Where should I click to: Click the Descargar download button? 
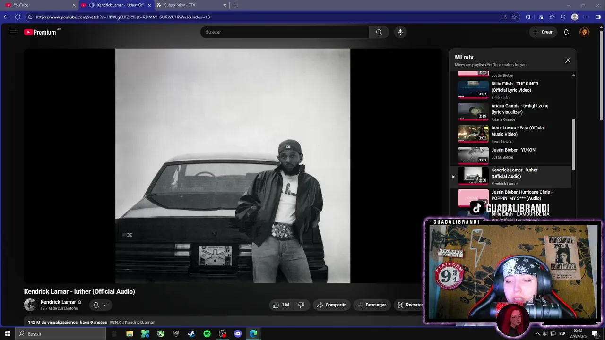[372, 305]
